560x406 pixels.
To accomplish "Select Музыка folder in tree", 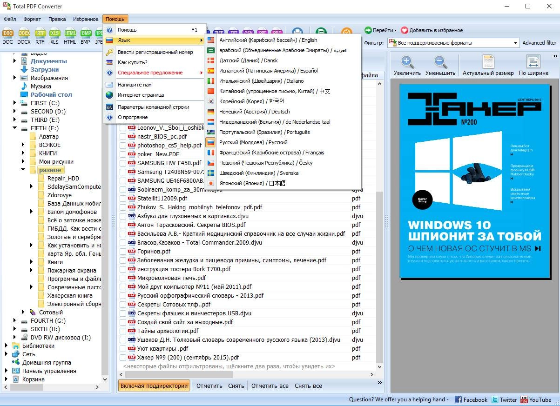I will 41,86.
